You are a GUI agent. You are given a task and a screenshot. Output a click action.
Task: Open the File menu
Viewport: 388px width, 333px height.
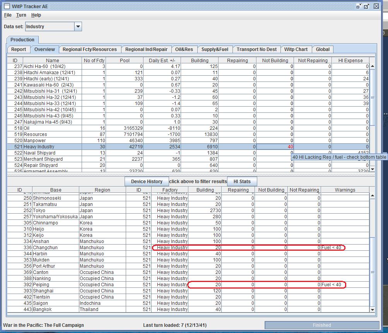8,15
